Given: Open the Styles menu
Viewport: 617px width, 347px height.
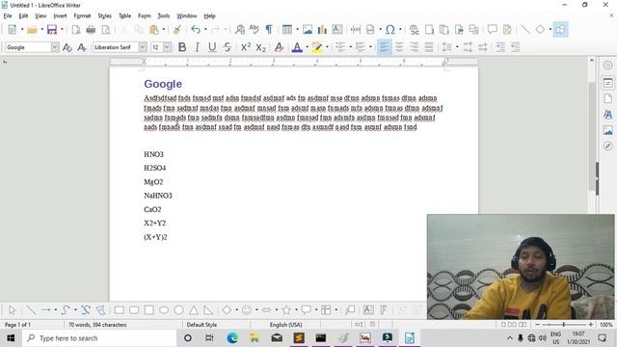Looking at the screenshot, I should 104,15.
